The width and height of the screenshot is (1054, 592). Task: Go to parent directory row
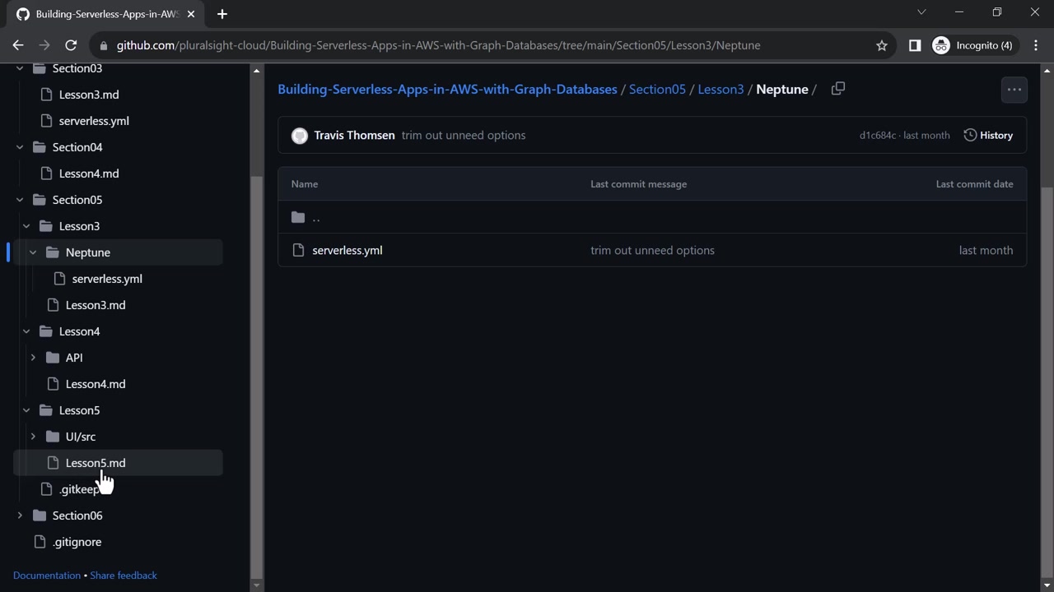652,217
